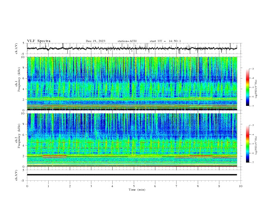271x209 pixels.
Task: Select the date label "Dec. 18, 2023"
Action: click(x=95, y=41)
